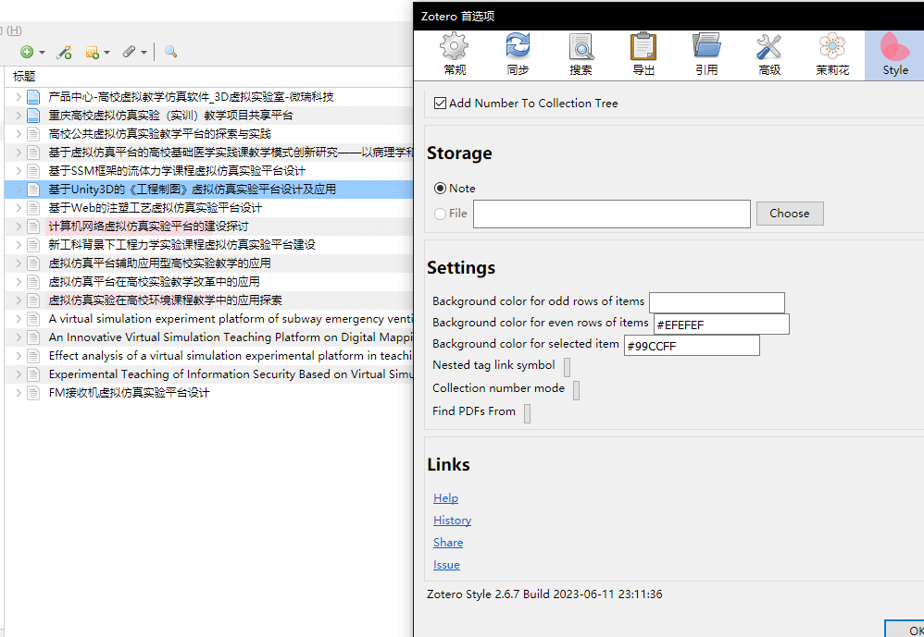Open the History link
The height and width of the screenshot is (637, 924).
(x=452, y=521)
